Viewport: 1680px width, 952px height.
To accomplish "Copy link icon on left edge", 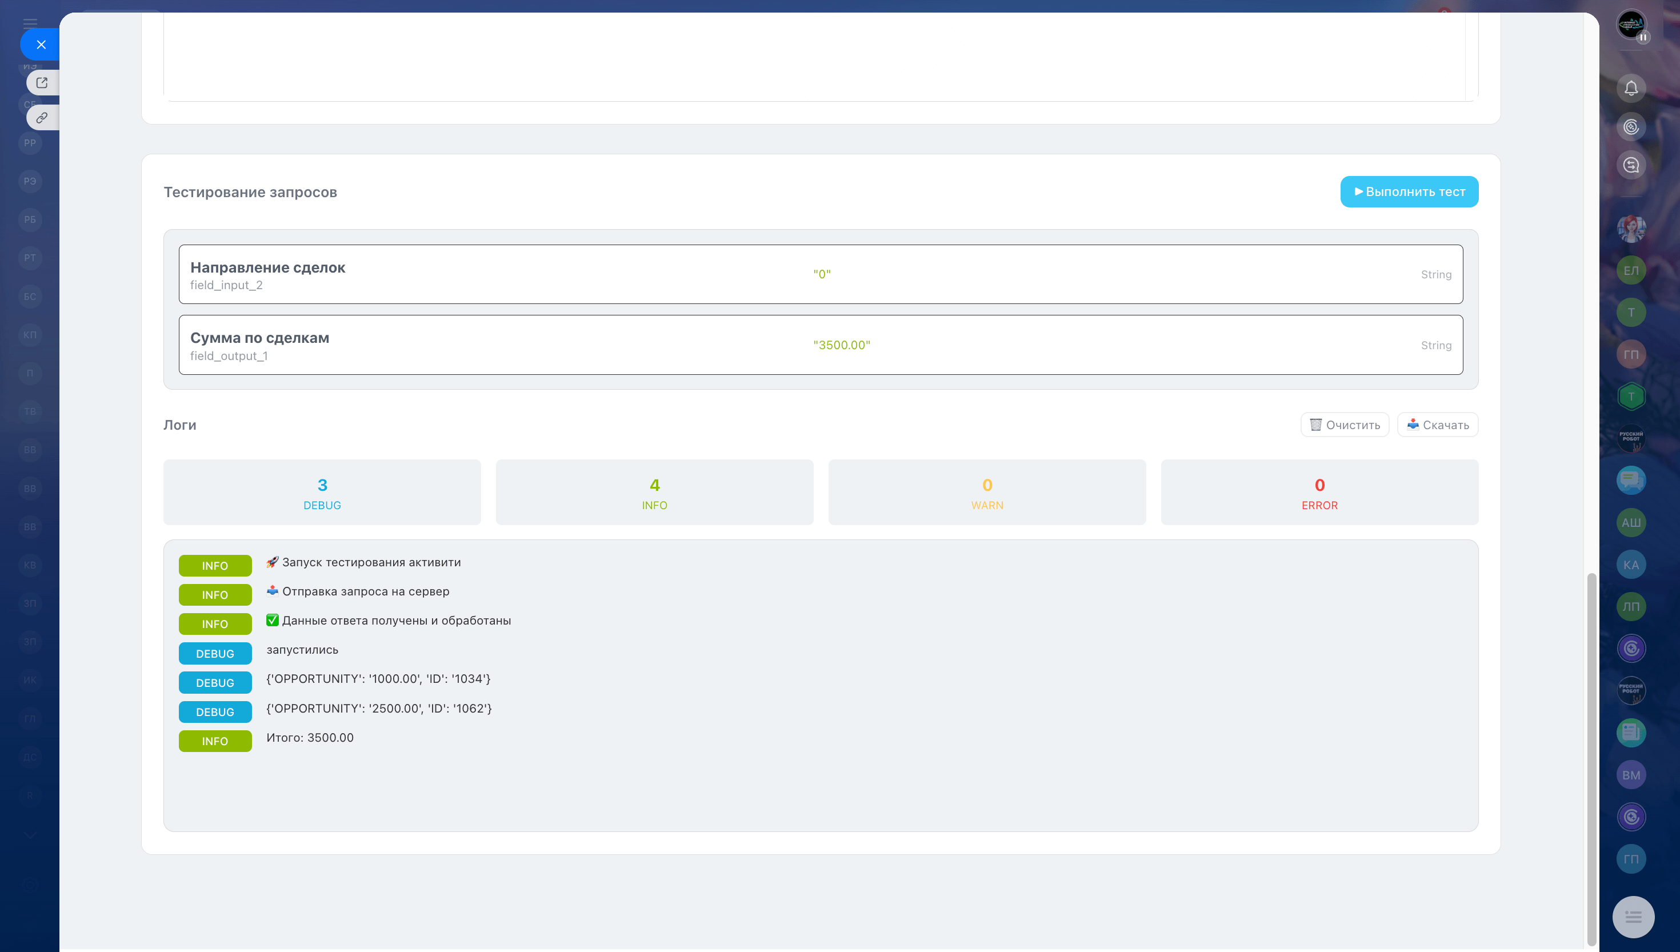I will click(42, 118).
